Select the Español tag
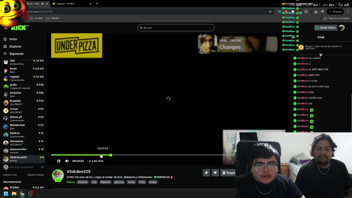The image size is (352, 198). pyautogui.click(x=105, y=182)
